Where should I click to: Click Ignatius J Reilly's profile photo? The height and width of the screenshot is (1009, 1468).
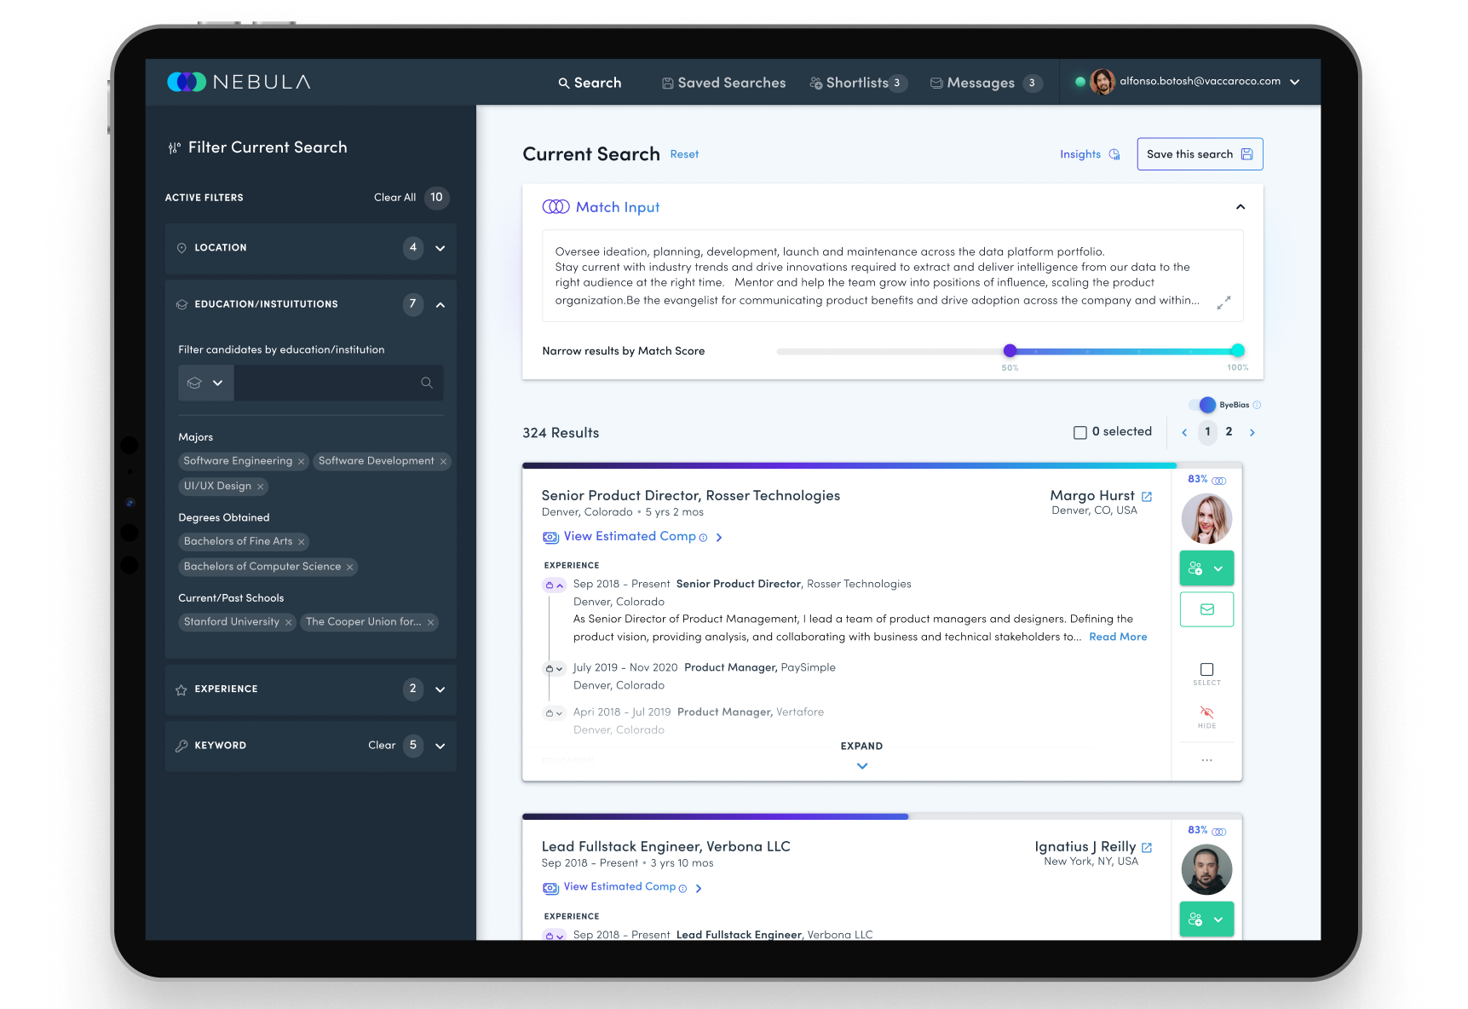coord(1206,870)
